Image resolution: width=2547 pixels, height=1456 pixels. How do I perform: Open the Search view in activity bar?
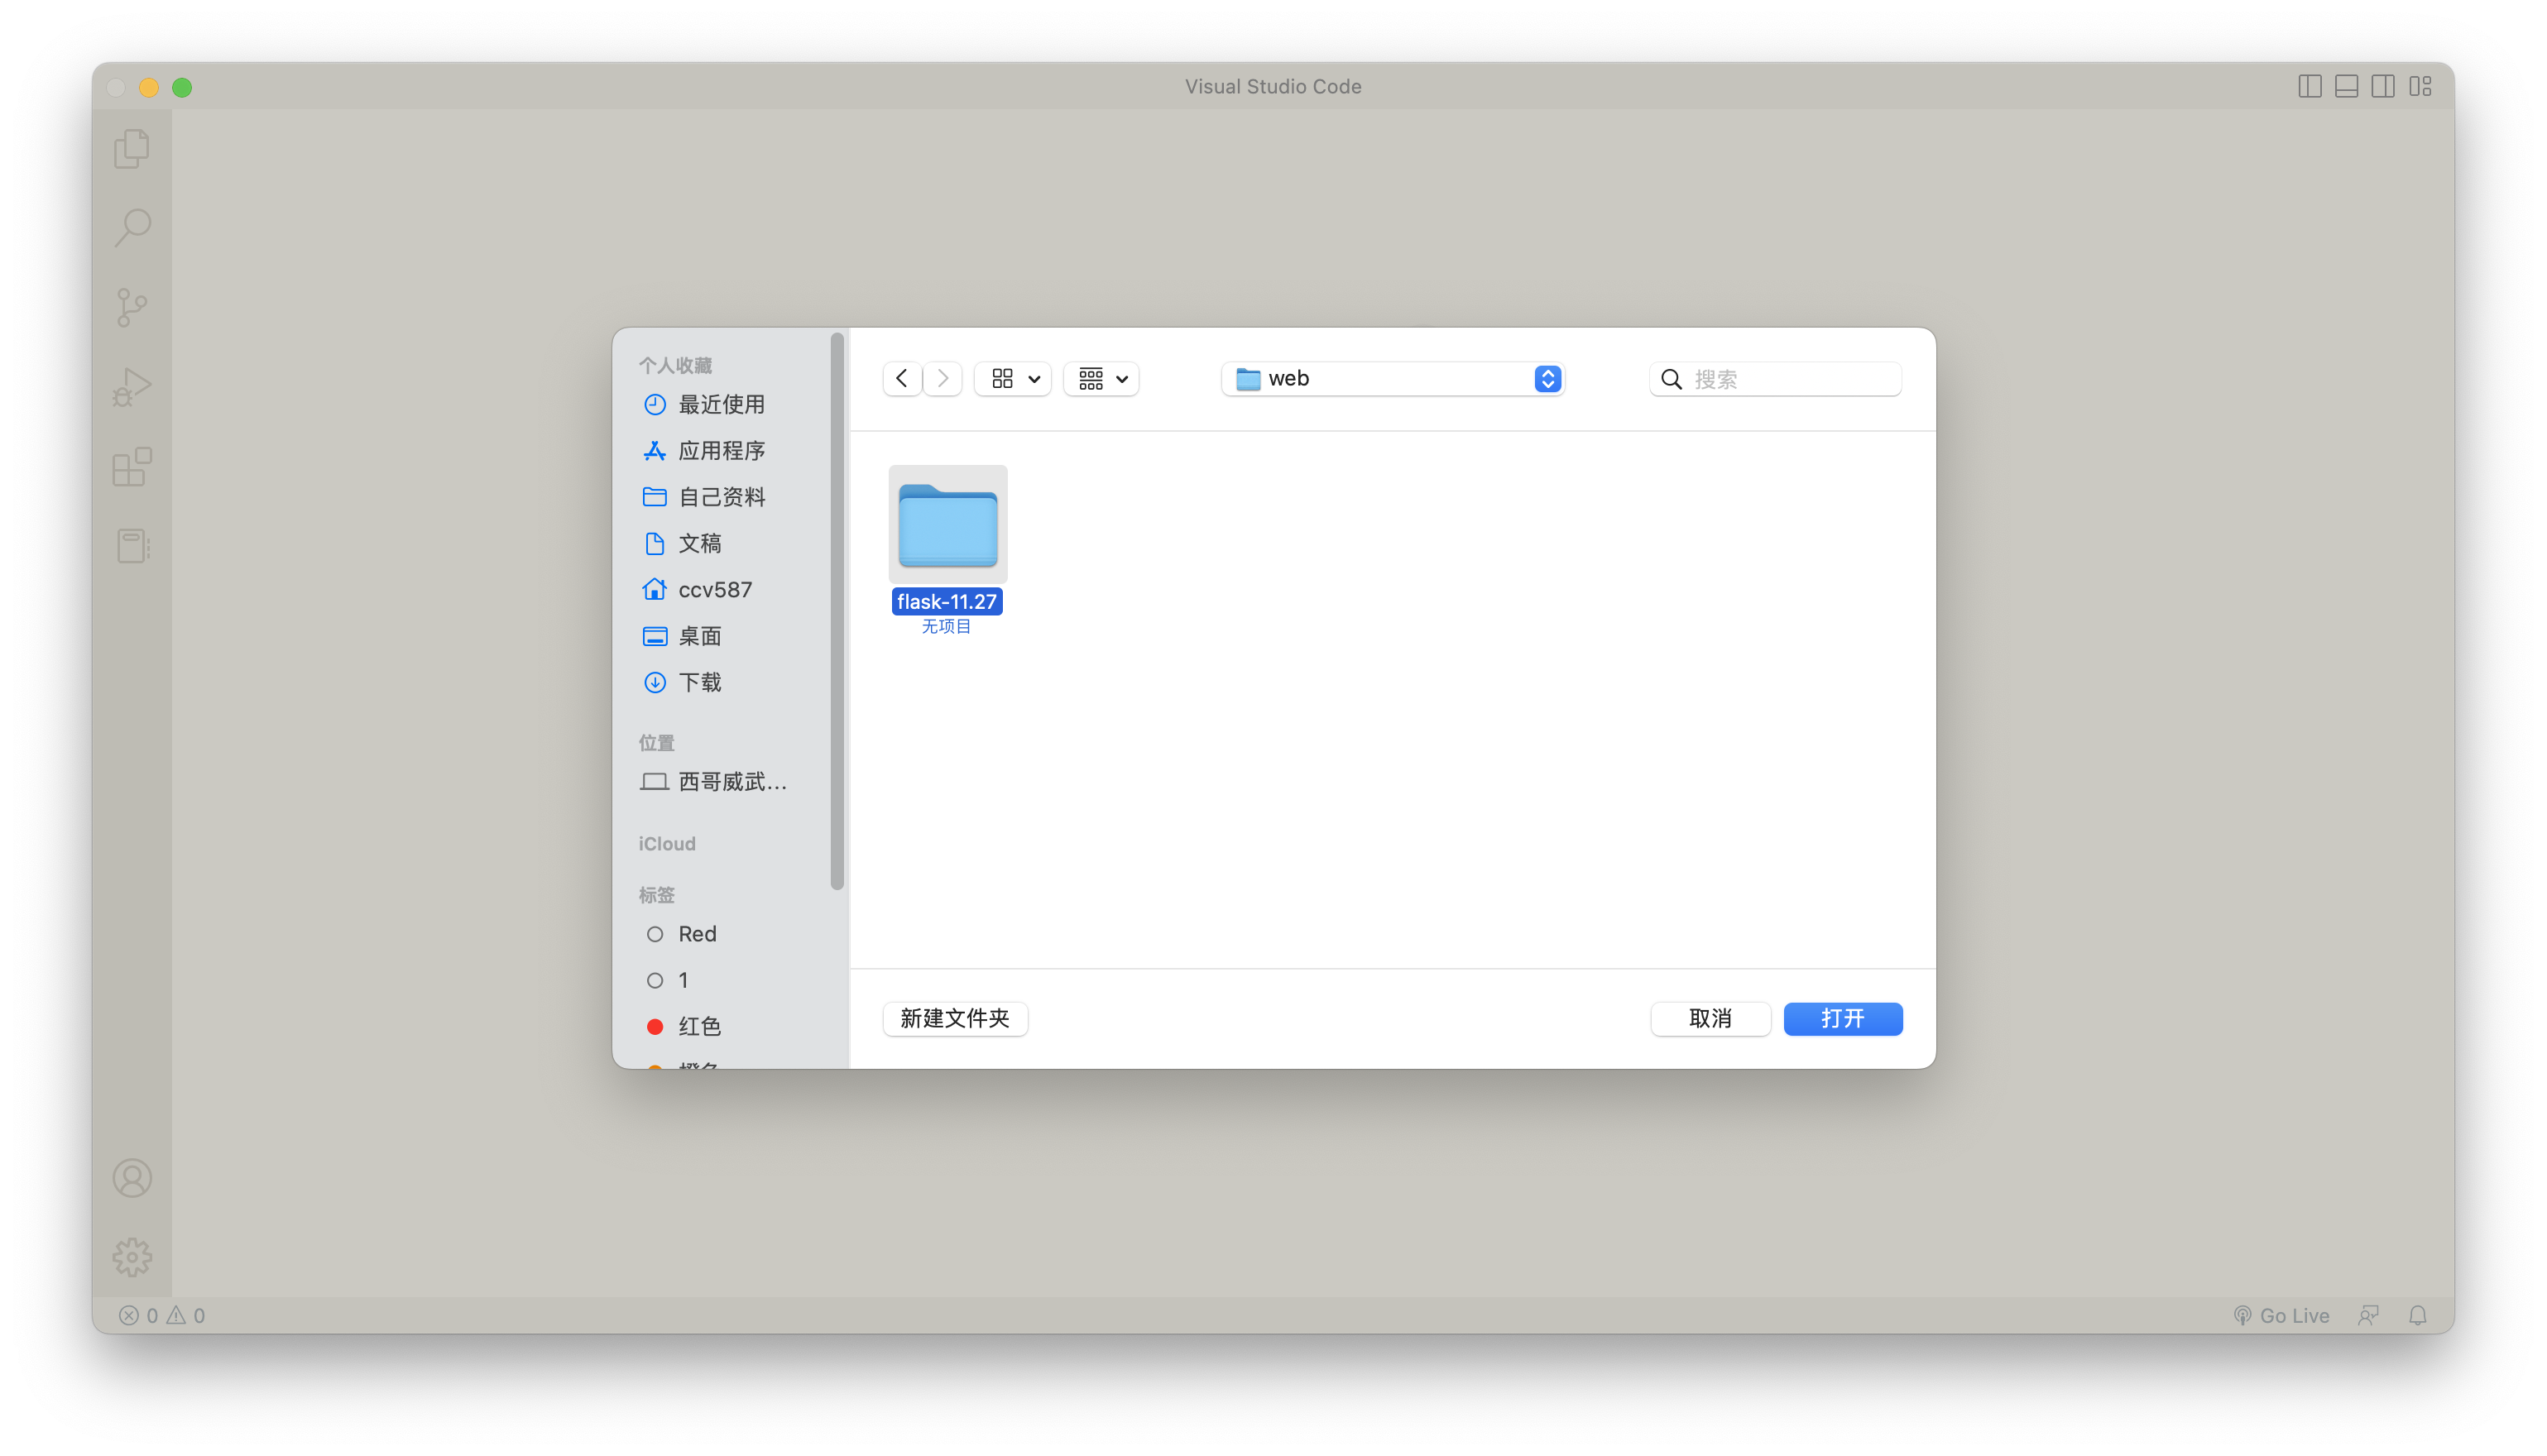click(x=132, y=228)
